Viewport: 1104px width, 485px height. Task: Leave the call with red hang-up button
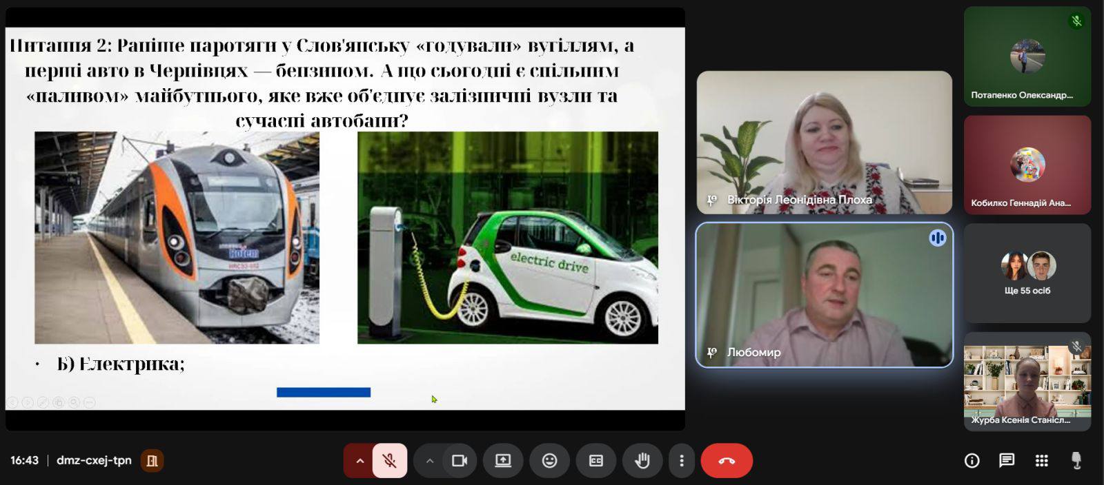[726, 461]
